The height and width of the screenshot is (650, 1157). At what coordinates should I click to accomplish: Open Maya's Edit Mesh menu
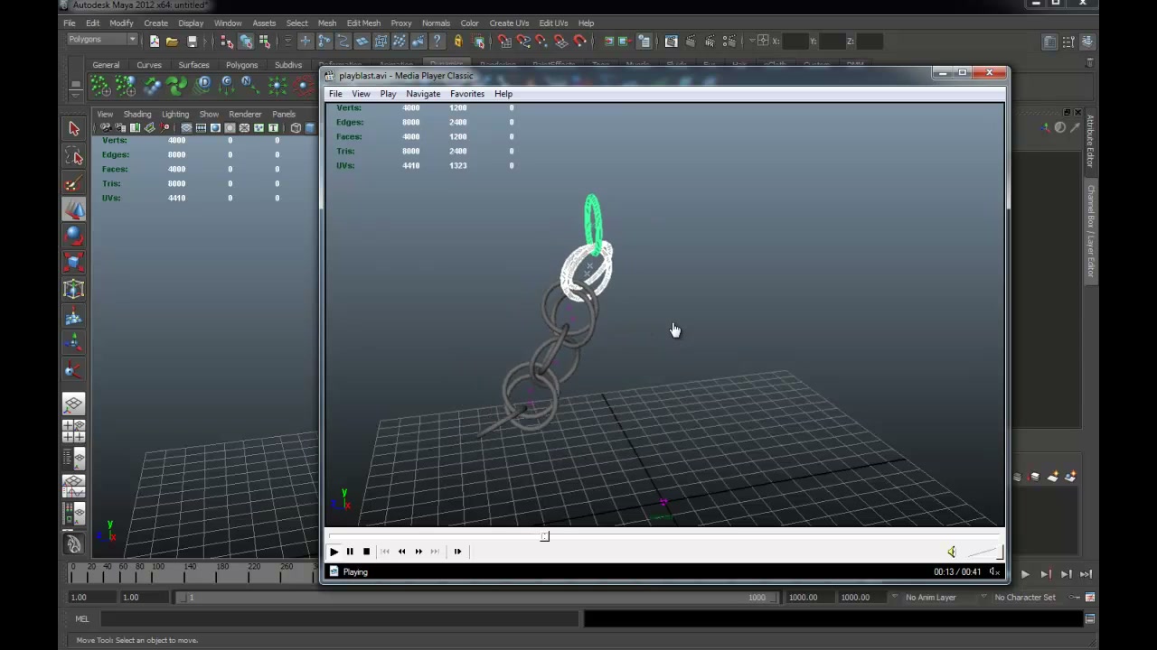point(363,23)
